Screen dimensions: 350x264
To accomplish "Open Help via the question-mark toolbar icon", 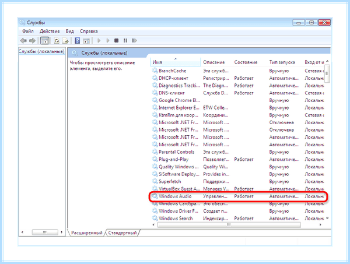I will point(77,41).
